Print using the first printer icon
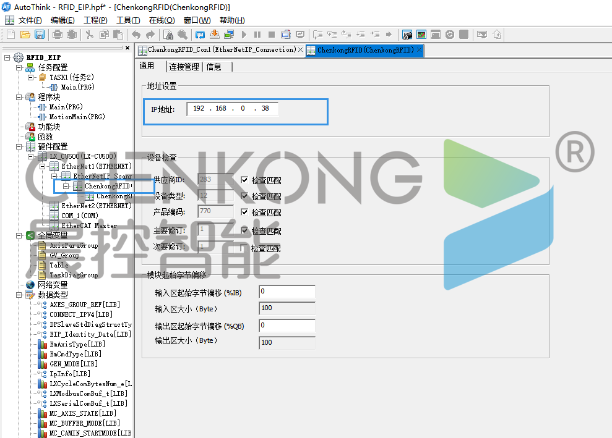Image resolution: width=612 pixels, height=438 pixels. (58, 35)
